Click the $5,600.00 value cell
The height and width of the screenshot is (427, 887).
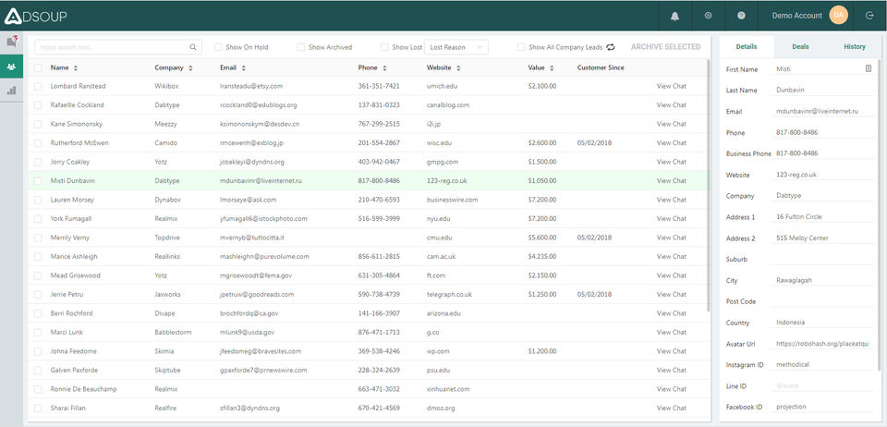pyautogui.click(x=542, y=238)
